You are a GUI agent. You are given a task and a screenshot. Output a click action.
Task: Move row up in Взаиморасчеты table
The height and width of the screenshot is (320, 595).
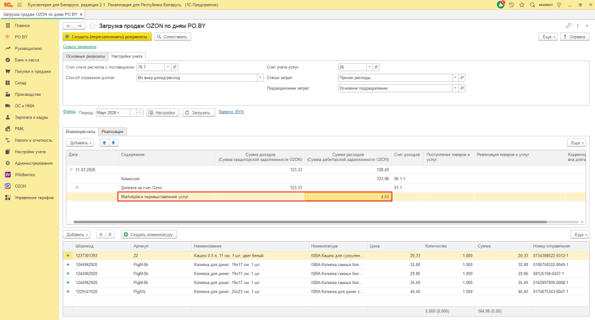pos(105,142)
